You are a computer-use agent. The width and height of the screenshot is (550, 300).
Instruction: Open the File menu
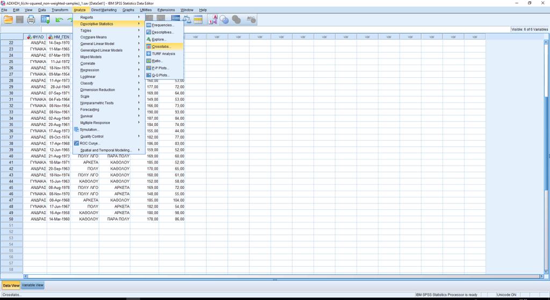(x=4, y=10)
